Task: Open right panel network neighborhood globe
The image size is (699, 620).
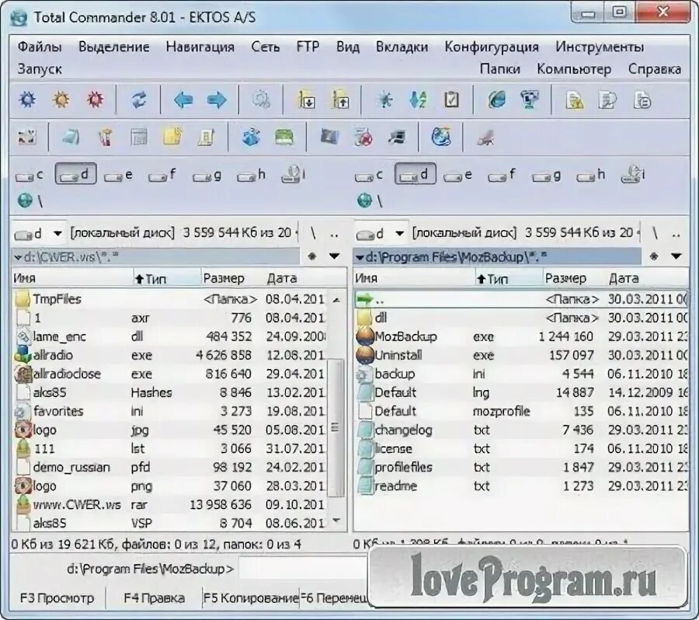Action: point(365,200)
